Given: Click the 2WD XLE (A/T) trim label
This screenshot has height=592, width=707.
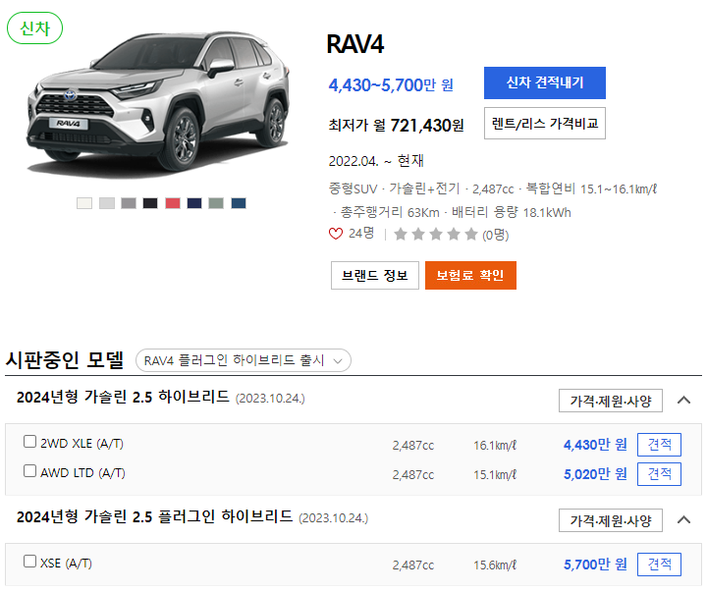Looking at the screenshot, I should (82, 444).
